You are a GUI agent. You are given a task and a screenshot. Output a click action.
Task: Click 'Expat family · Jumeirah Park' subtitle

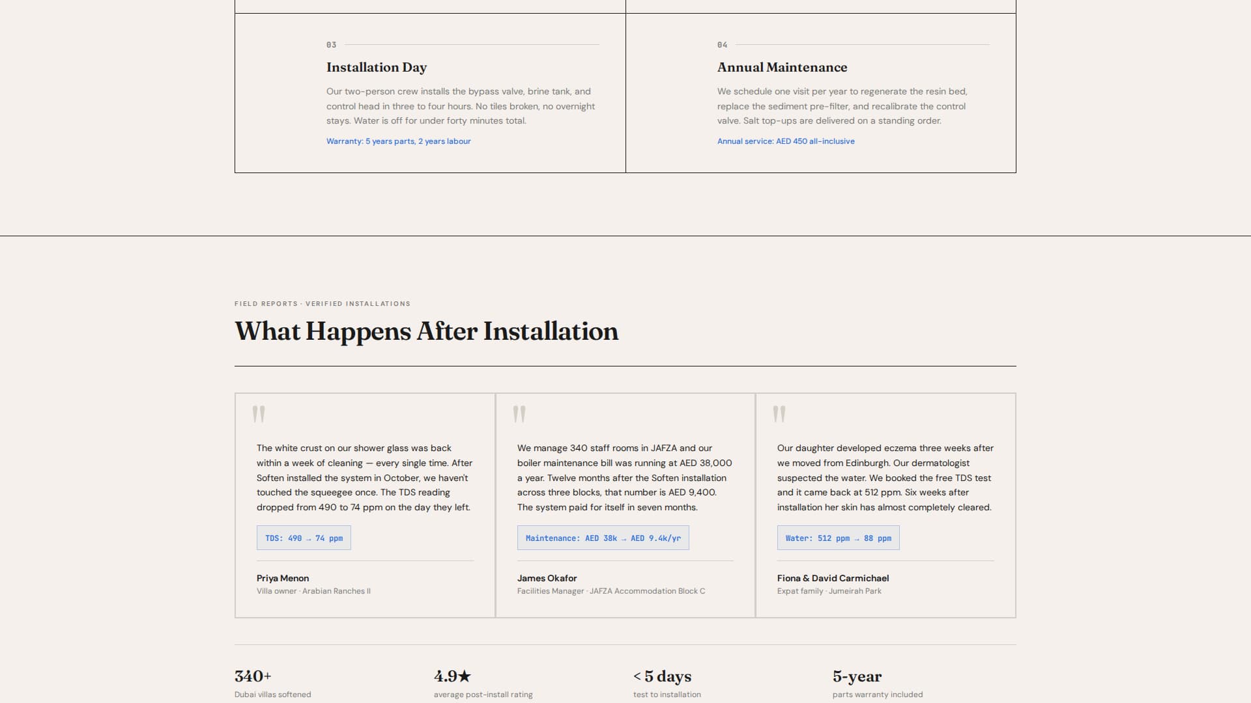pyautogui.click(x=829, y=592)
